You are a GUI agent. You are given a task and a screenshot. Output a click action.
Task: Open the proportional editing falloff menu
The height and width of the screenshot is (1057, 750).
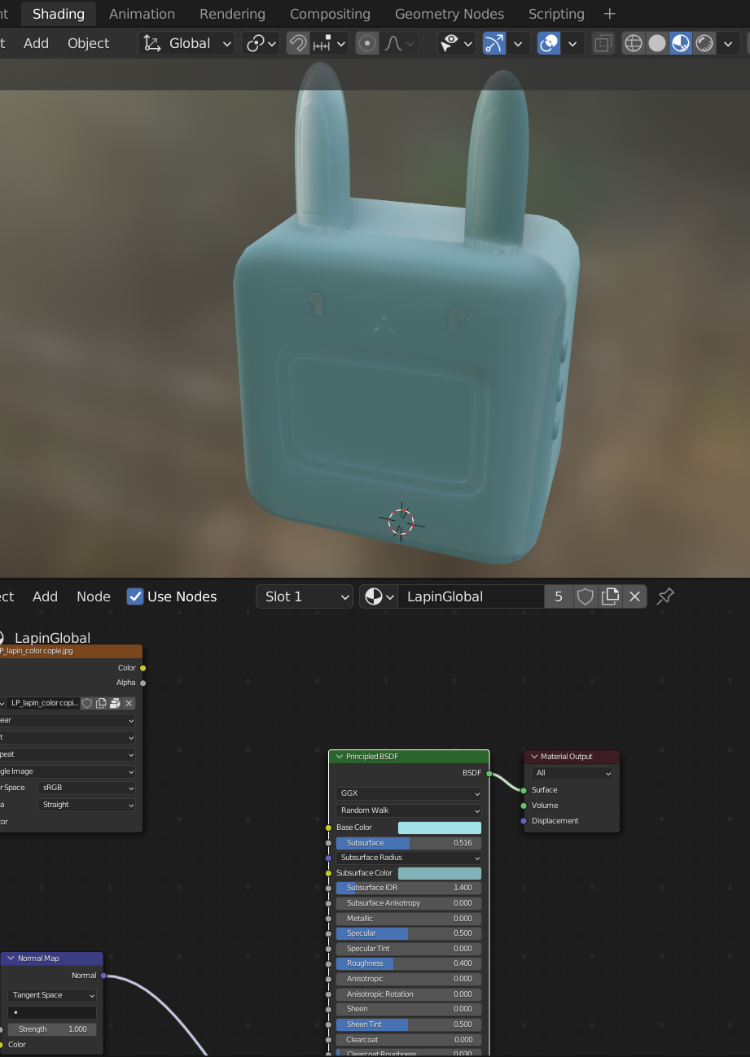coord(399,43)
